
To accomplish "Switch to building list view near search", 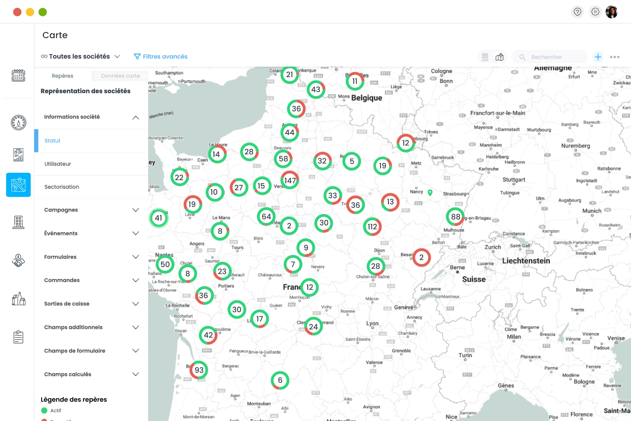I will pos(485,57).
